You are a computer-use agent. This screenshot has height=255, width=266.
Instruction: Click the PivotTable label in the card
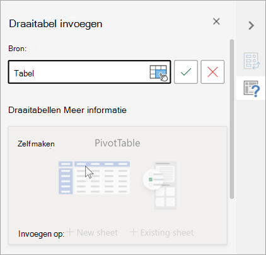pyautogui.click(x=117, y=143)
